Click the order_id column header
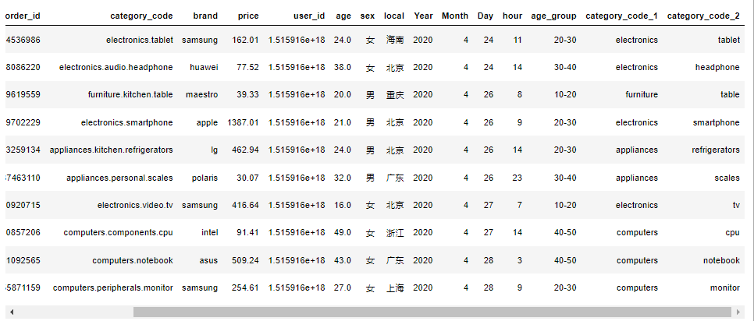Viewport: 754px width, 321px height. coord(23,16)
